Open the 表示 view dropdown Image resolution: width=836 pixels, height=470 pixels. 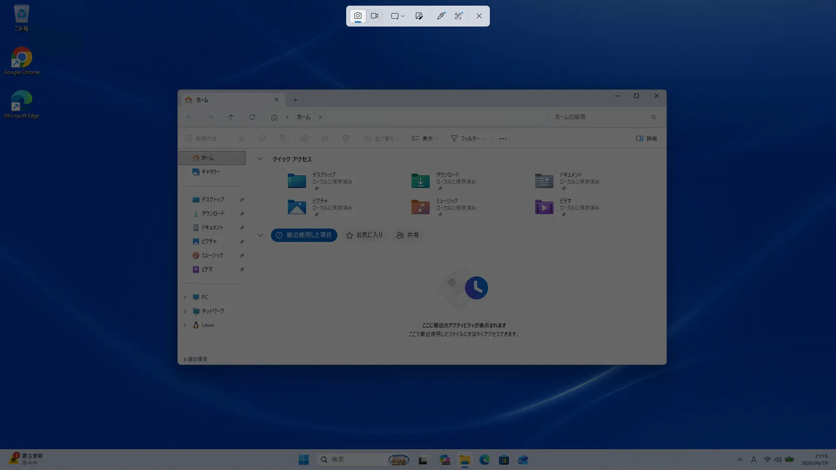(x=425, y=138)
